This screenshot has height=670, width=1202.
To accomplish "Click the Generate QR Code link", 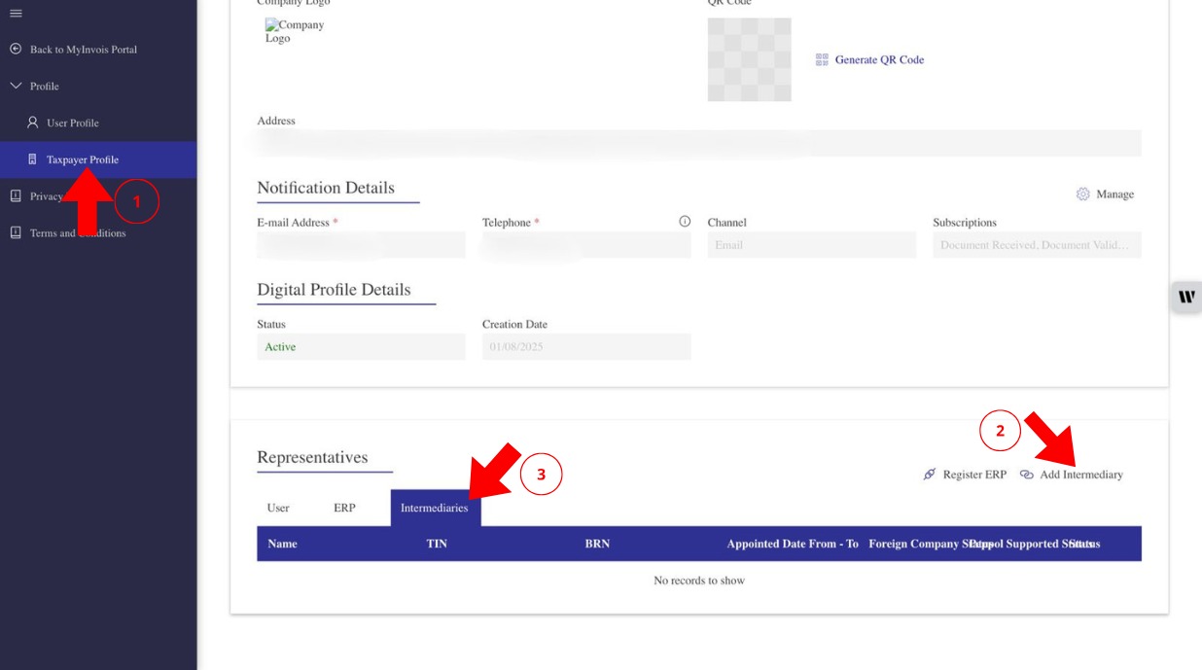I will coord(878,59).
